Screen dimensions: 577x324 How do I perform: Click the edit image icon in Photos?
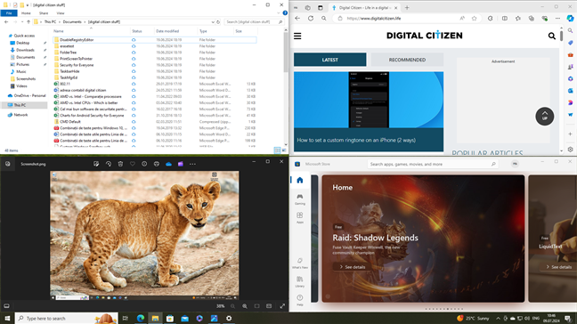pos(96,164)
